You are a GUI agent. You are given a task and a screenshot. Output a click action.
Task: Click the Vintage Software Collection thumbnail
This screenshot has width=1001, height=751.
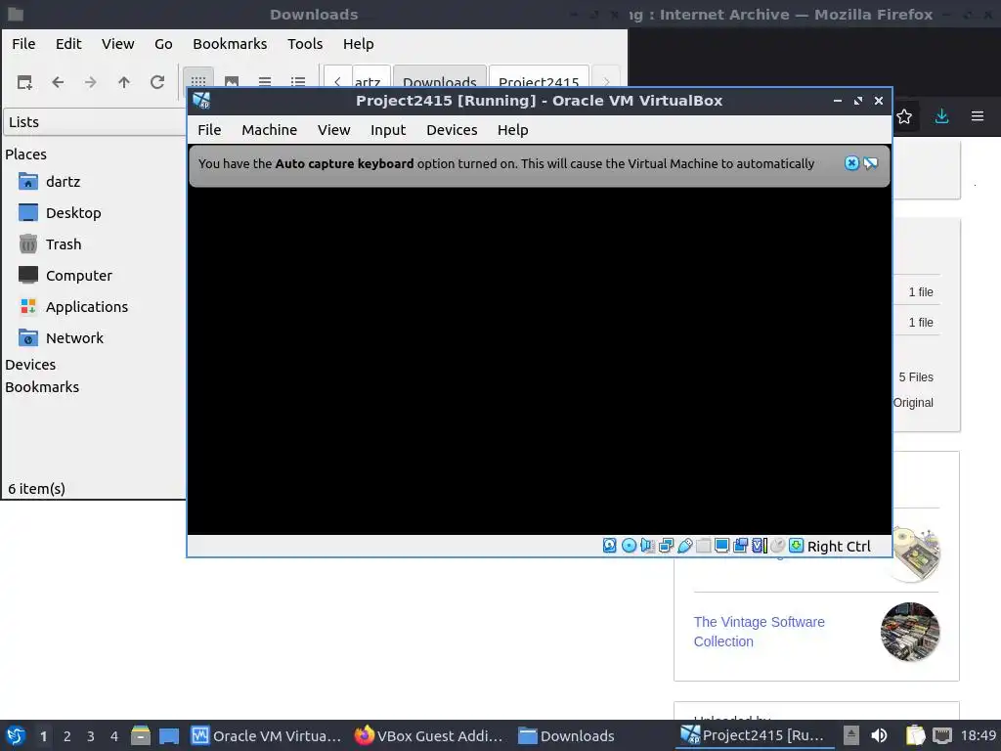[910, 632]
